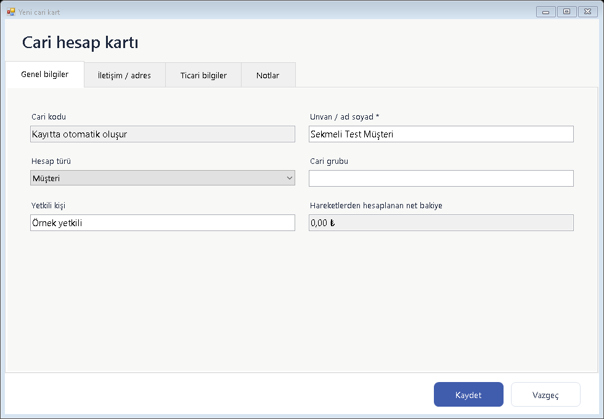The width and height of the screenshot is (604, 419).
Task: Click the Cari kodu field
Action: coord(163,134)
